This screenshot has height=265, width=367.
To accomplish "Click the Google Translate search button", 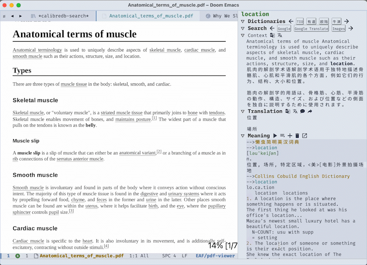I will click(x=311, y=29).
